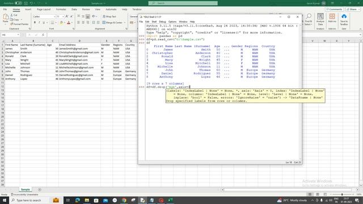The height and width of the screenshot is (204, 363).
Task: Click the Cut scissors icon
Action: click(11, 15)
